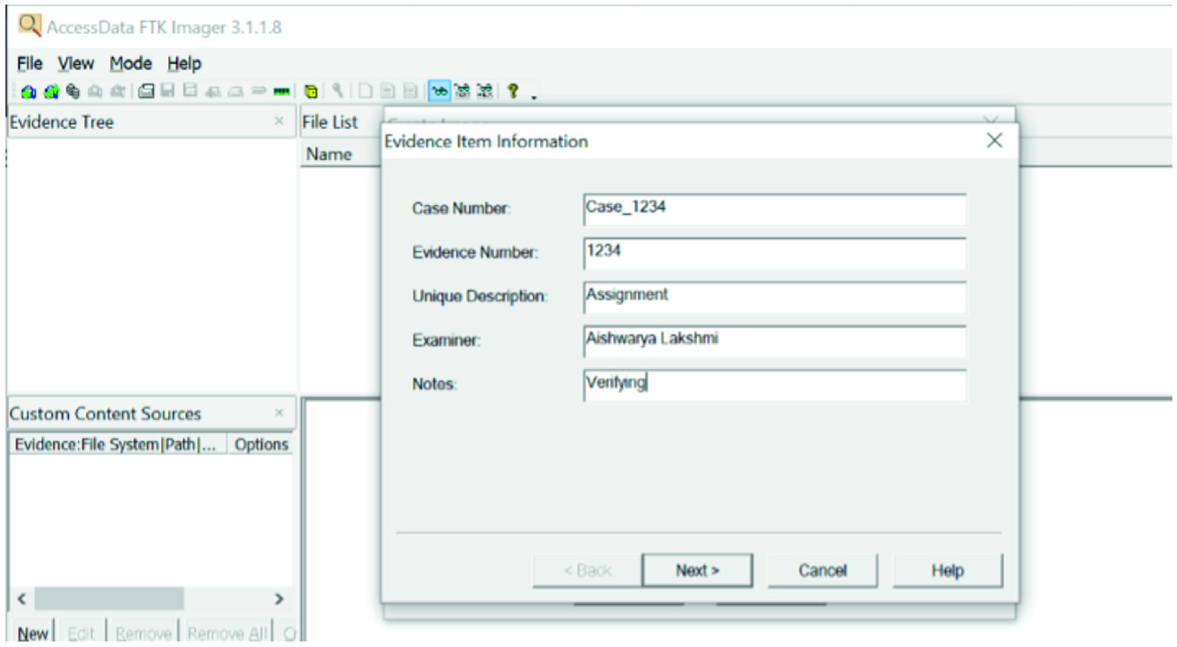Click the Export File Hash List icon
Image resolution: width=1177 pixels, height=647 pixels.
pyautogui.click(x=386, y=91)
